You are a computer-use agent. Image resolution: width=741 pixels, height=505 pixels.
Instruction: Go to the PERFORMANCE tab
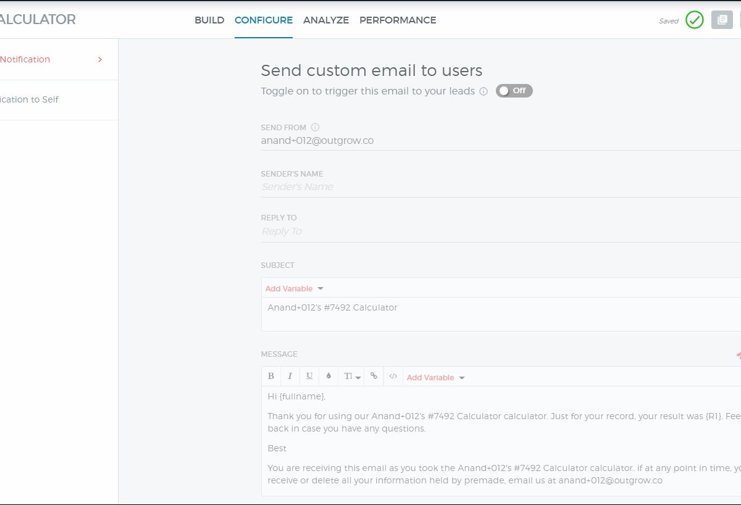[398, 20]
